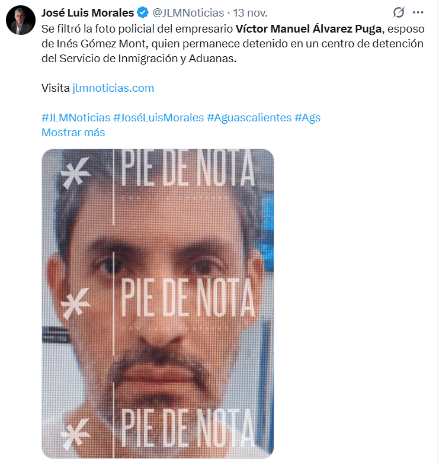Click the asterisk logo at the photo's top
The width and height of the screenshot is (439, 466).
[76, 172]
